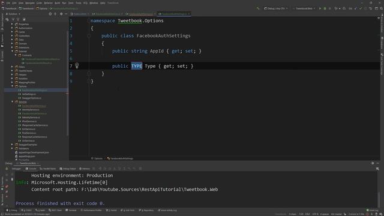Open REST Client tool window
384x216 pixels.
(x=55, y=211)
